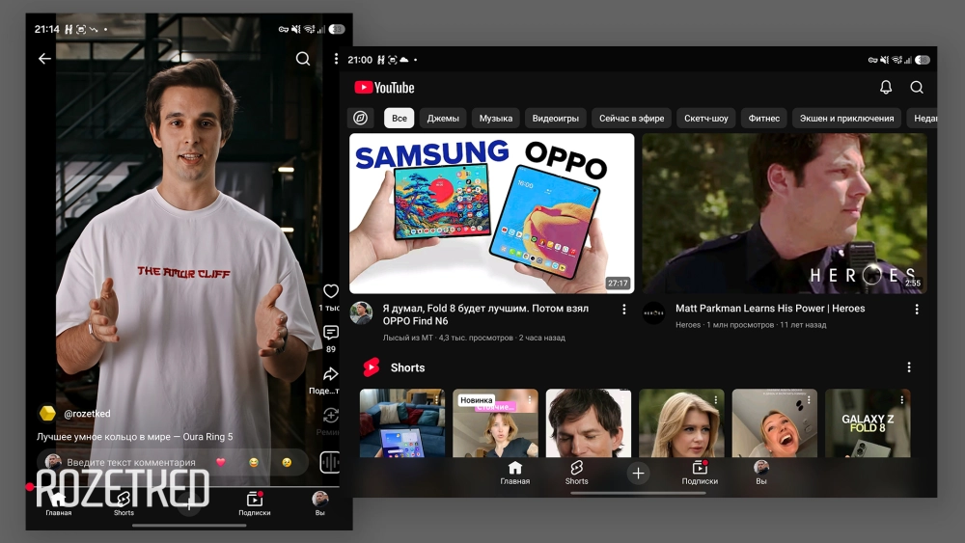965x543 pixels.
Task: Select the 'Скетч-шоу' filter chip
Action: tap(706, 118)
